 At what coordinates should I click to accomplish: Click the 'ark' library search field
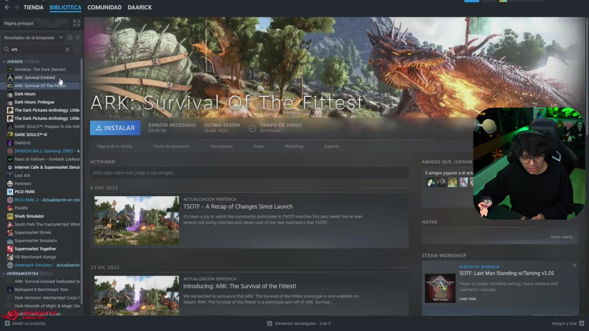pos(37,49)
